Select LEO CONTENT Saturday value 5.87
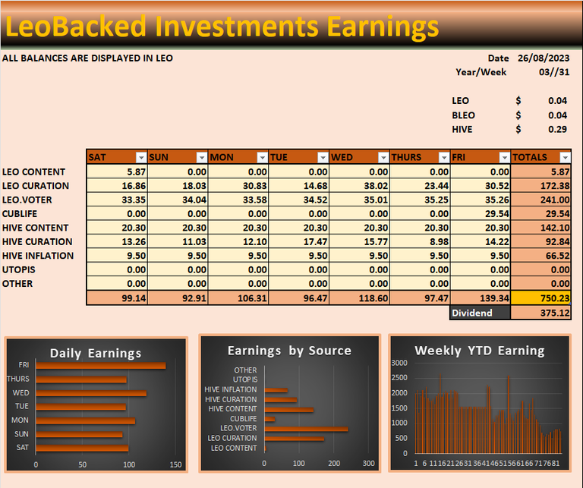Image resolution: width=583 pixels, height=488 pixels. click(x=117, y=172)
